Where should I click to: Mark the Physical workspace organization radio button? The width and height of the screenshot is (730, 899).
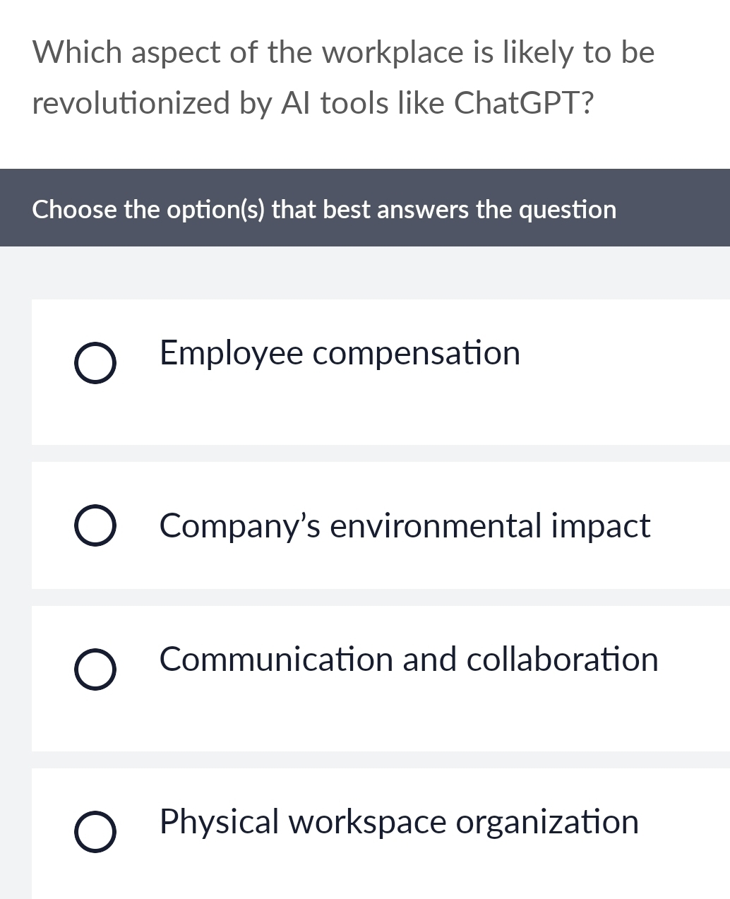tap(95, 833)
